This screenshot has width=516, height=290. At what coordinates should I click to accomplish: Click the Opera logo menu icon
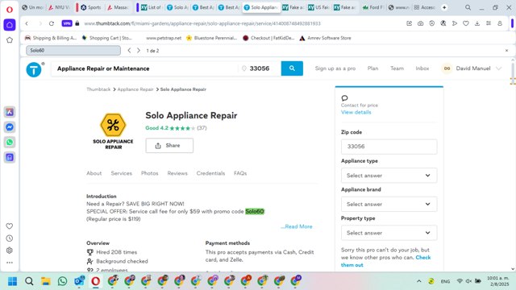coord(10,10)
